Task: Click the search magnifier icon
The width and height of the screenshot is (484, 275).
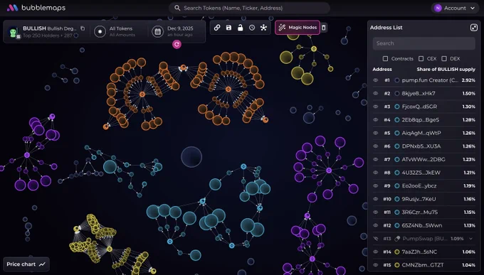Action: click(177, 8)
